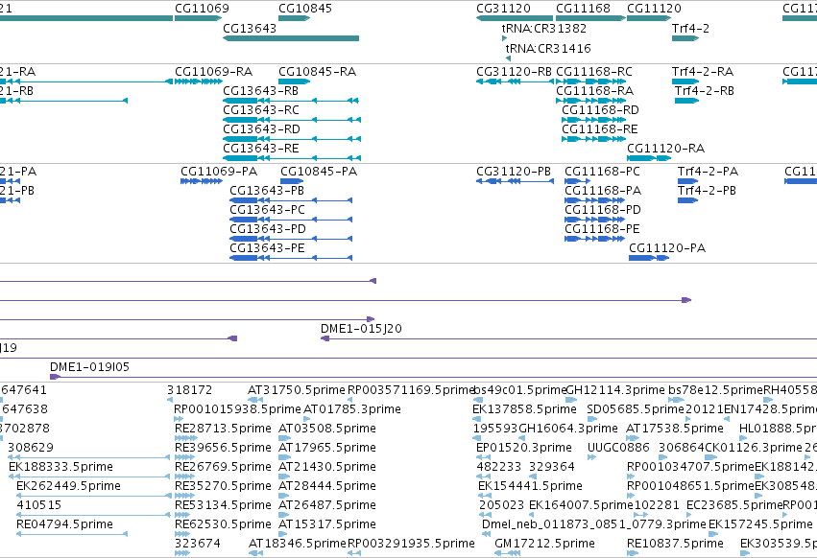Viewport: 817px width, 558px height.
Task: Click transcript CG13643-RB
Action: tap(291, 101)
